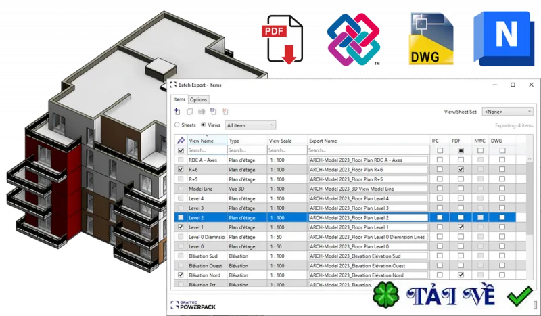The height and width of the screenshot is (316, 541).
Task: Toggle PDF header checkbox for all rows
Action: [461, 150]
